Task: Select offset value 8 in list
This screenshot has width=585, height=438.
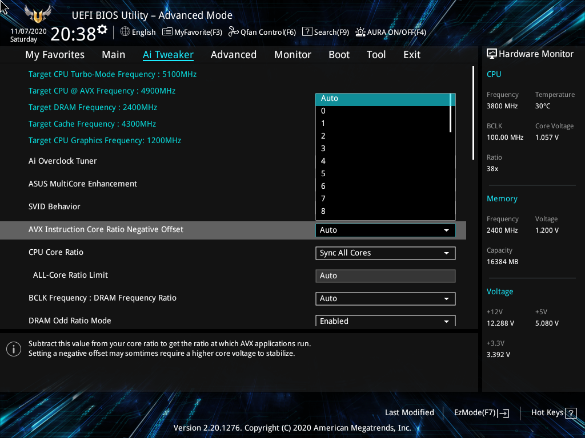Action: (x=383, y=211)
